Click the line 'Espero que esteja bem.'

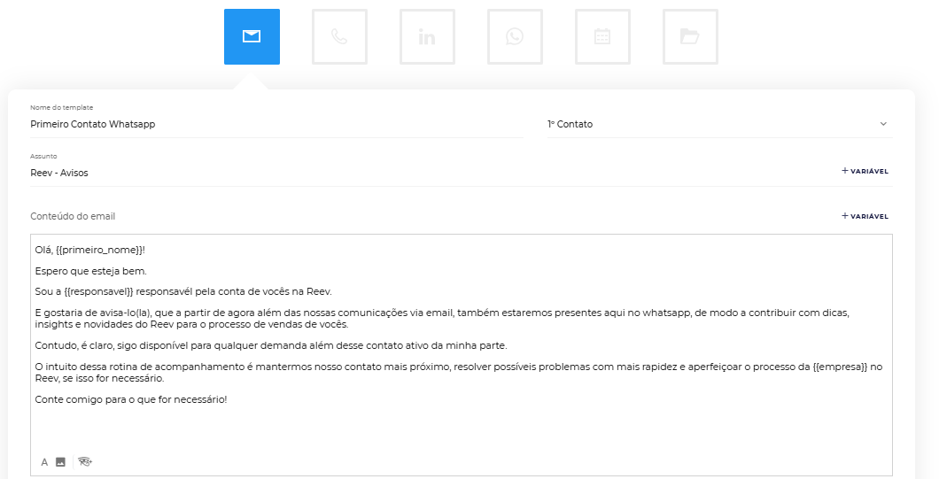90,271
